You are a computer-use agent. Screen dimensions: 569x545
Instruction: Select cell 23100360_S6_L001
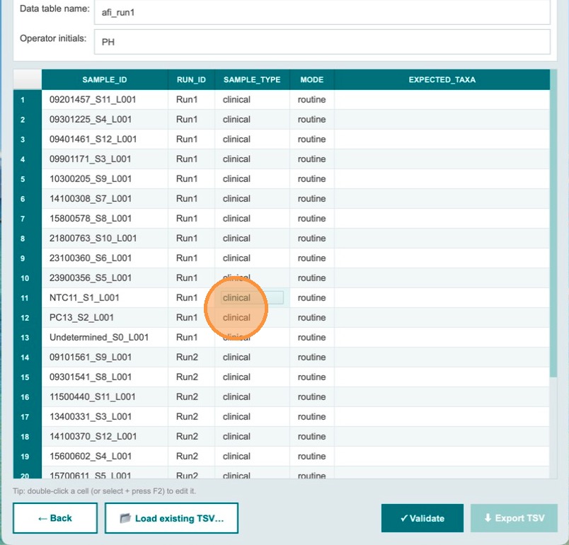coord(105,258)
